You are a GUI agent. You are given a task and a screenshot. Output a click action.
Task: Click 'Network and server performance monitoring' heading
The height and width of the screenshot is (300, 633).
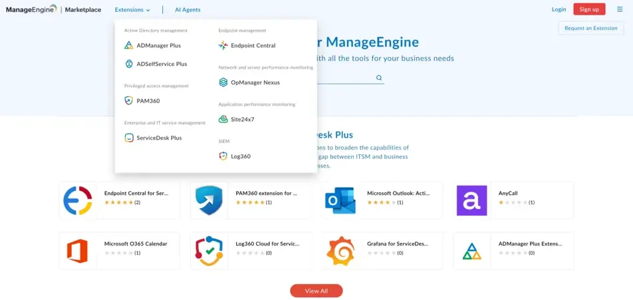click(266, 67)
